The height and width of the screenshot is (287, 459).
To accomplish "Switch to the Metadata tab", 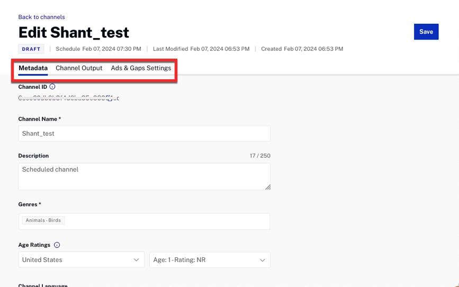I will pos(33,68).
